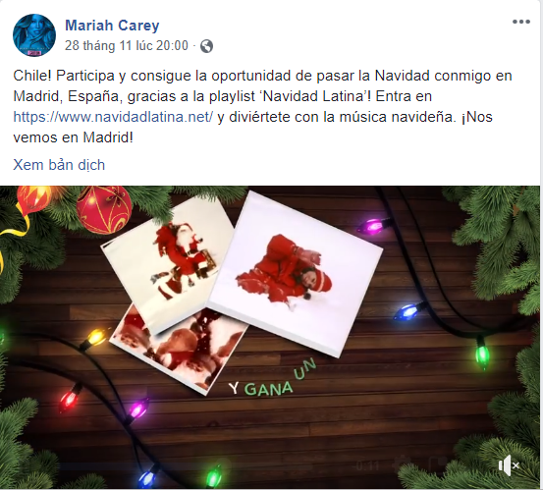
Task: Click the green Christmas light bulb on right
Action: point(482,353)
